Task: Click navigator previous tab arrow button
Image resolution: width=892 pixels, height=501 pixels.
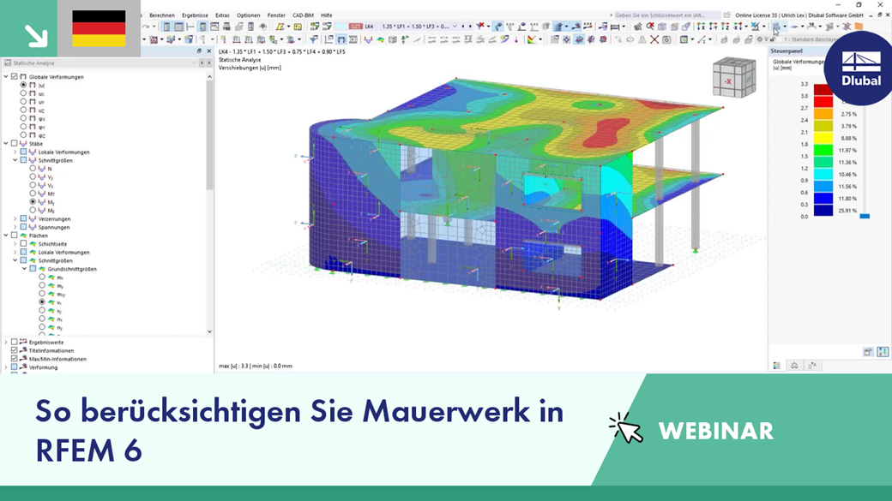Action: 202,63
